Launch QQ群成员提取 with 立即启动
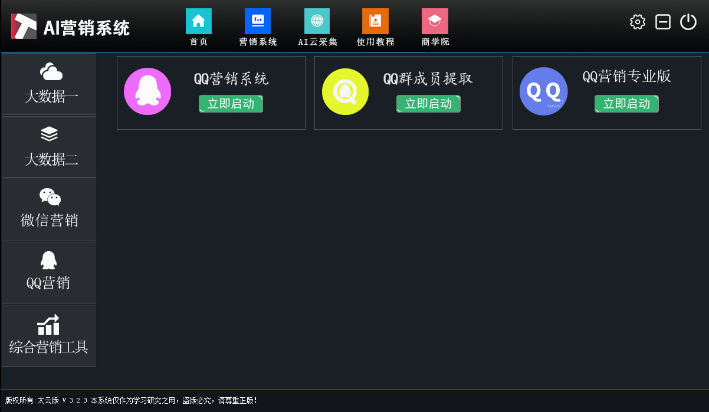This screenshot has width=709, height=412. [428, 104]
